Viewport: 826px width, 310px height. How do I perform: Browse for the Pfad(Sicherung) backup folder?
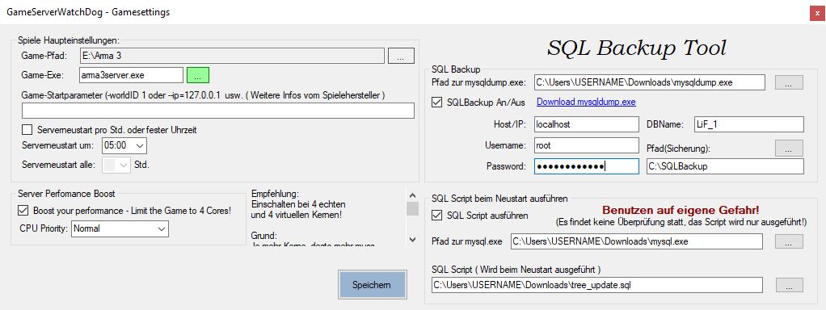coord(789,148)
